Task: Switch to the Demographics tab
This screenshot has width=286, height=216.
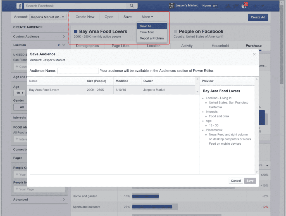Action: (87, 46)
